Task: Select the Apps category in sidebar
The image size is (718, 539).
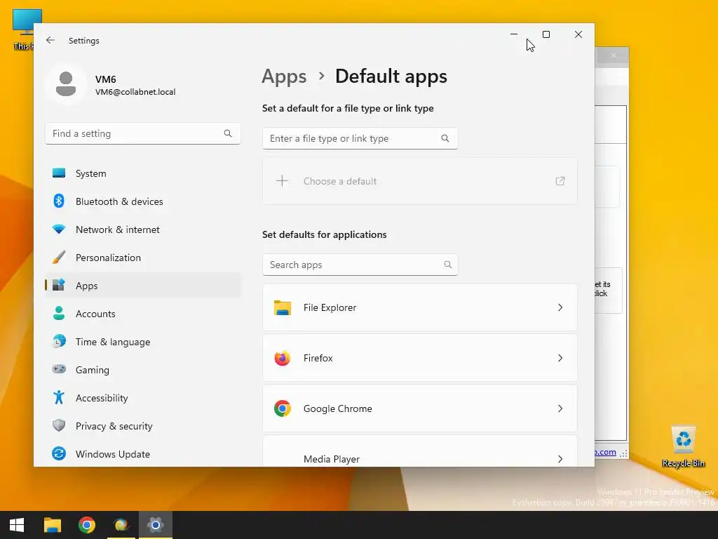Action: point(143,285)
